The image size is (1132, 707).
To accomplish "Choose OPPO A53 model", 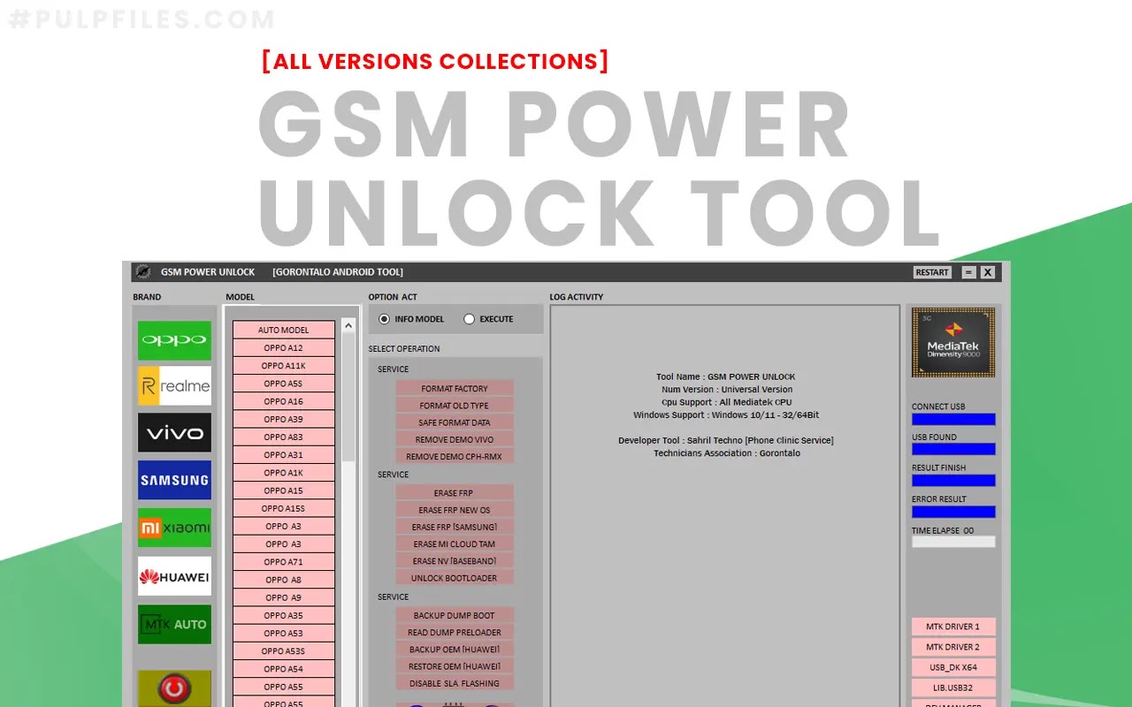I will [284, 633].
